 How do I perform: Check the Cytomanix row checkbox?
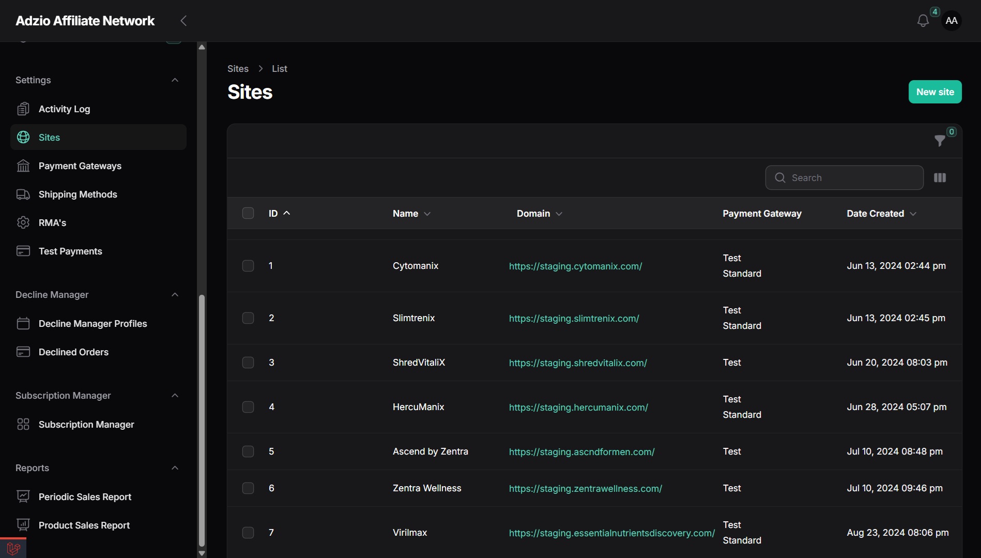click(x=248, y=266)
